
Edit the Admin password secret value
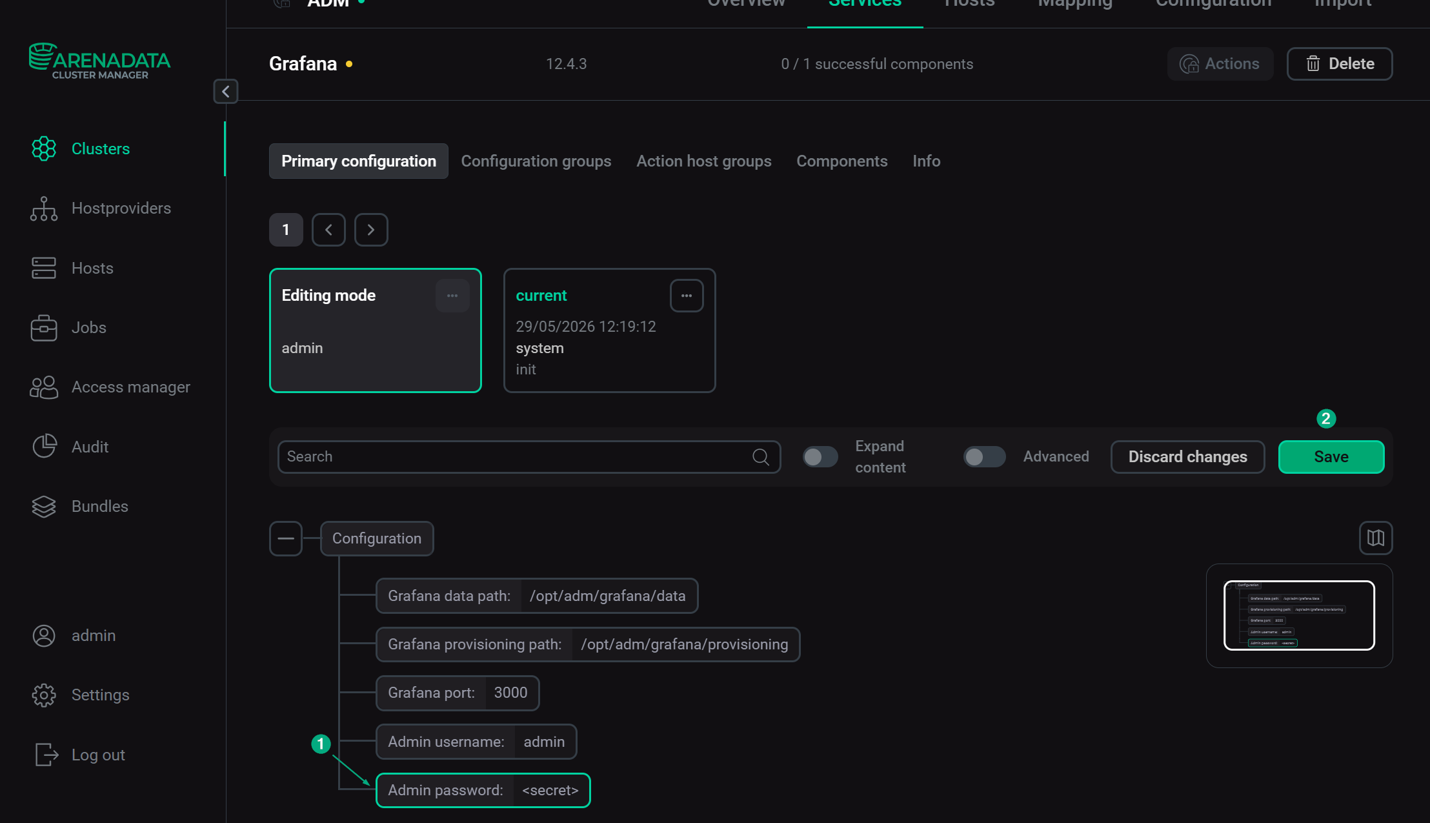click(550, 791)
